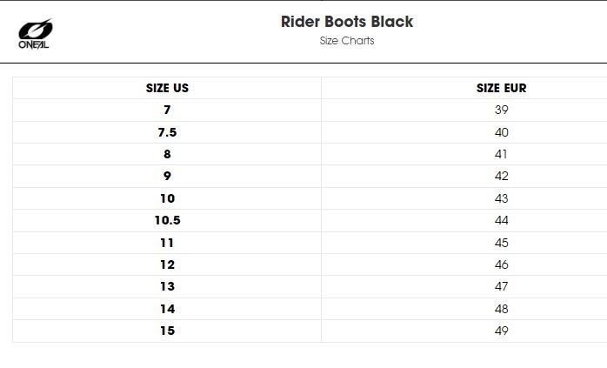Click US size 12 cell

coord(167,264)
